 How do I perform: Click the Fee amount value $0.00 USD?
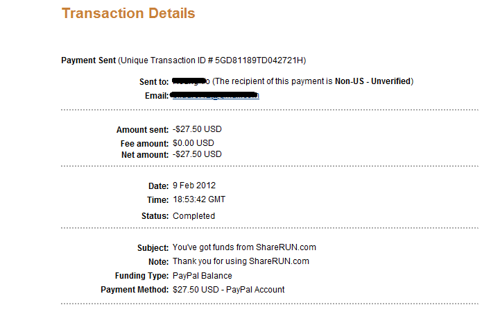(195, 143)
